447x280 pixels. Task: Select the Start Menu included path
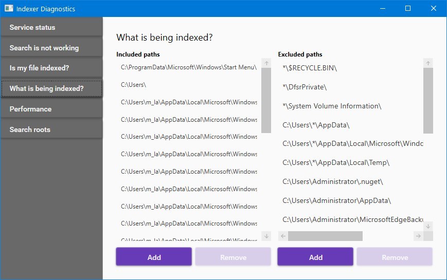click(189, 67)
